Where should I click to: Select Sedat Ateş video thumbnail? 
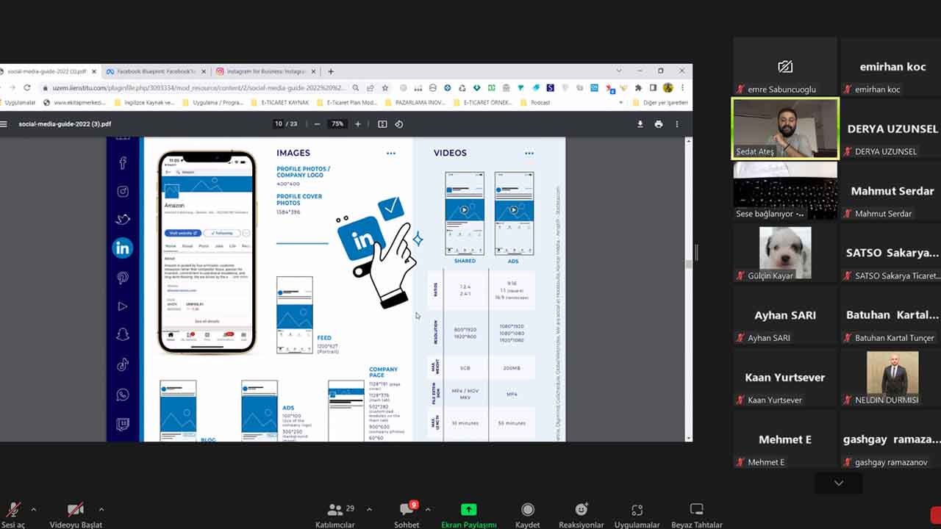click(x=785, y=129)
